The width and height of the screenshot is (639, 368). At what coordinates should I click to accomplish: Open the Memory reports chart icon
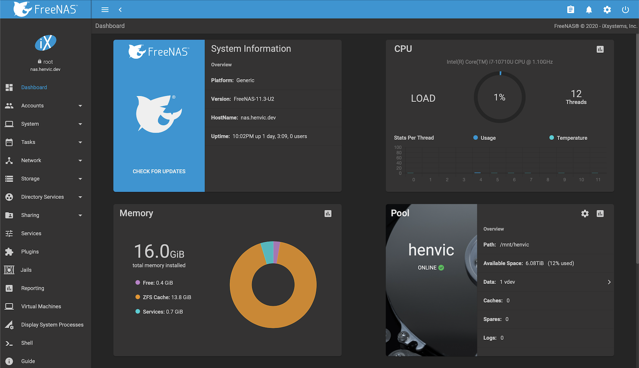[328, 214]
